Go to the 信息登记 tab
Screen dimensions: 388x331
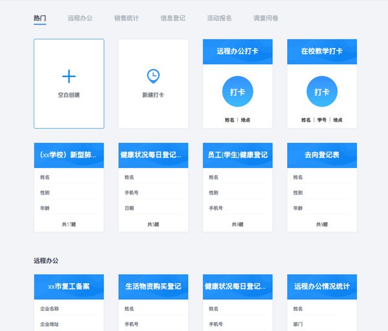(x=173, y=18)
